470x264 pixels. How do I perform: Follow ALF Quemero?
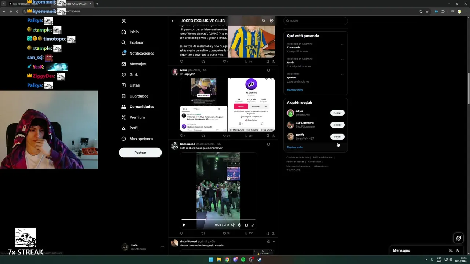coord(337,125)
